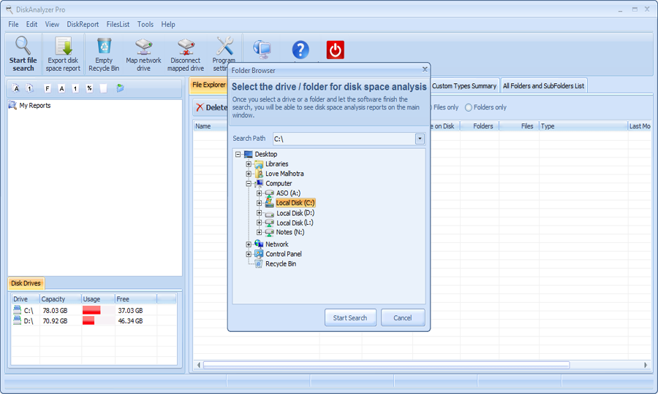
Task: Expand the ASO (A:) drive node
Action: tap(260, 193)
